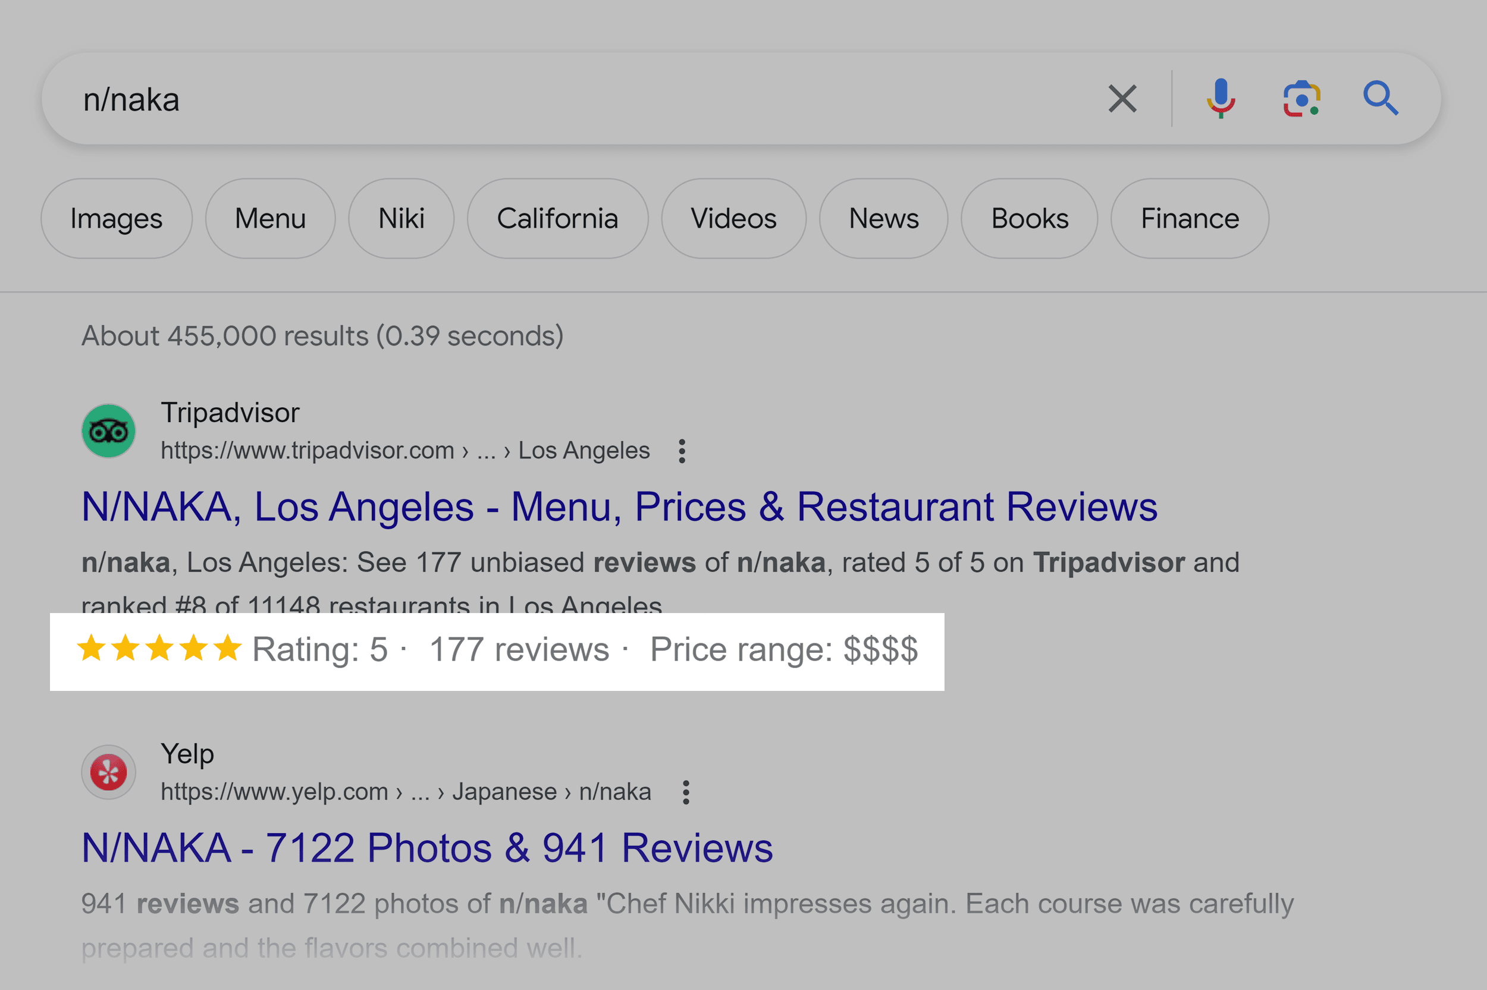Open N/NAKA Los Angeles Tripadvisor result title
The image size is (1487, 990).
[619, 507]
